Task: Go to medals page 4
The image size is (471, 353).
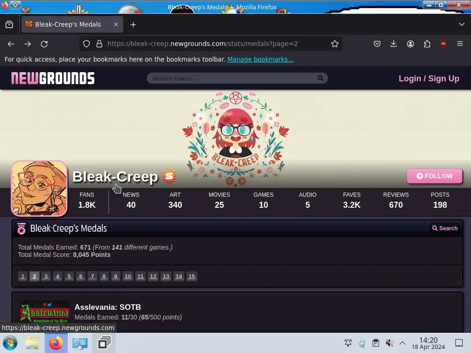Action: point(57,276)
